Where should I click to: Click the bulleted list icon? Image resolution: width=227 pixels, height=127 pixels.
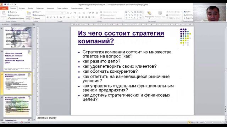point(80,13)
